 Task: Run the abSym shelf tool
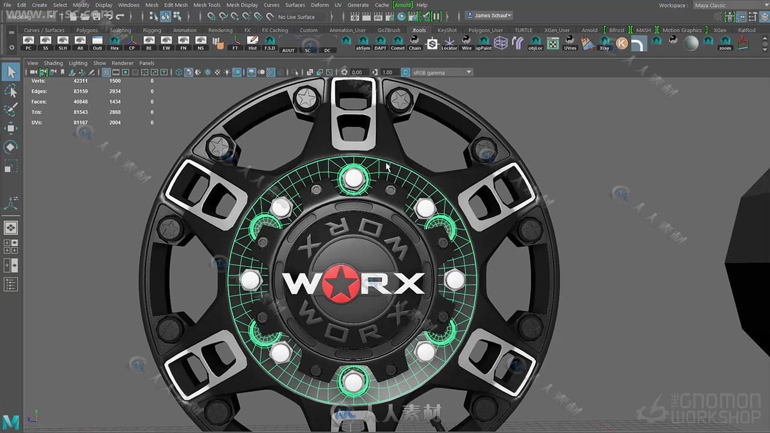pyautogui.click(x=363, y=43)
